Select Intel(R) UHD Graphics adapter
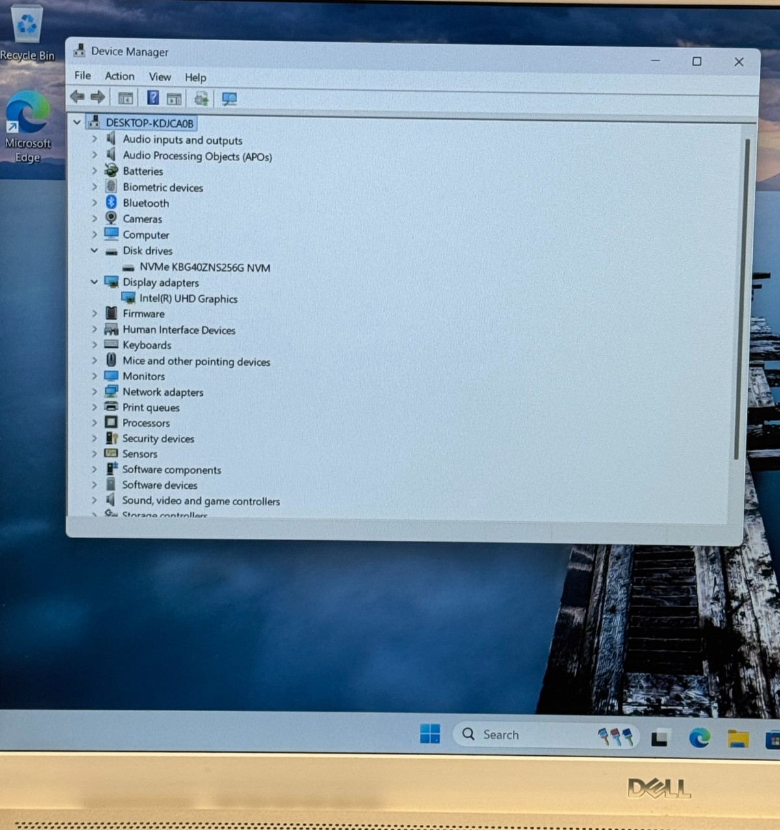Image resolution: width=780 pixels, height=830 pixels. tap(188, 298)
